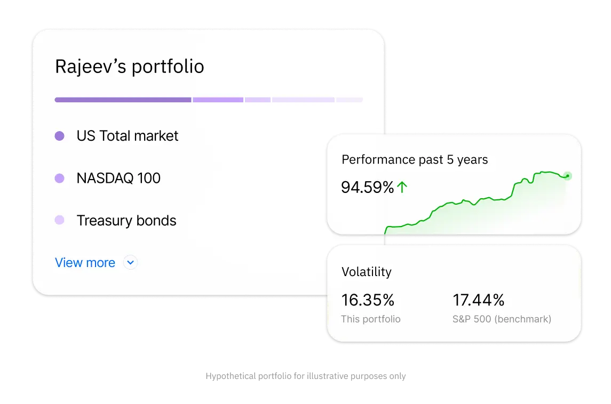Click the View more link

click(x=85, y=263)
